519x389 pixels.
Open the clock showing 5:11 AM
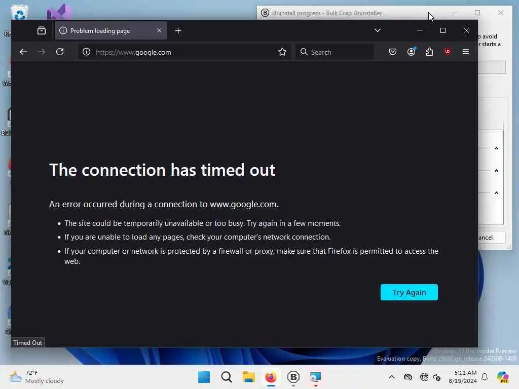pyautogui.click(x=463, y=377)
